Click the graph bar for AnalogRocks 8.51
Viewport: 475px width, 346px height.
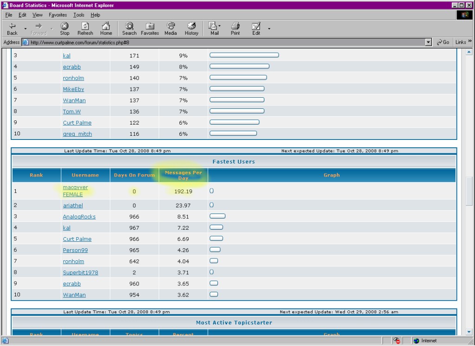[218, 216]
